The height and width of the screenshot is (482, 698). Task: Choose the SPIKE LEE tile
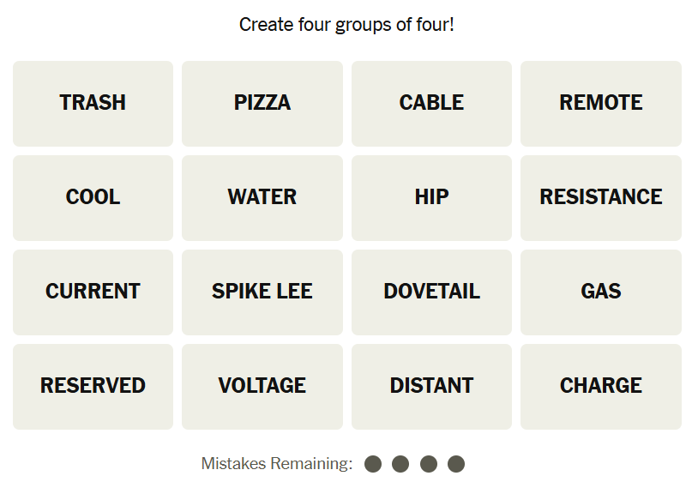click(262, 292)
